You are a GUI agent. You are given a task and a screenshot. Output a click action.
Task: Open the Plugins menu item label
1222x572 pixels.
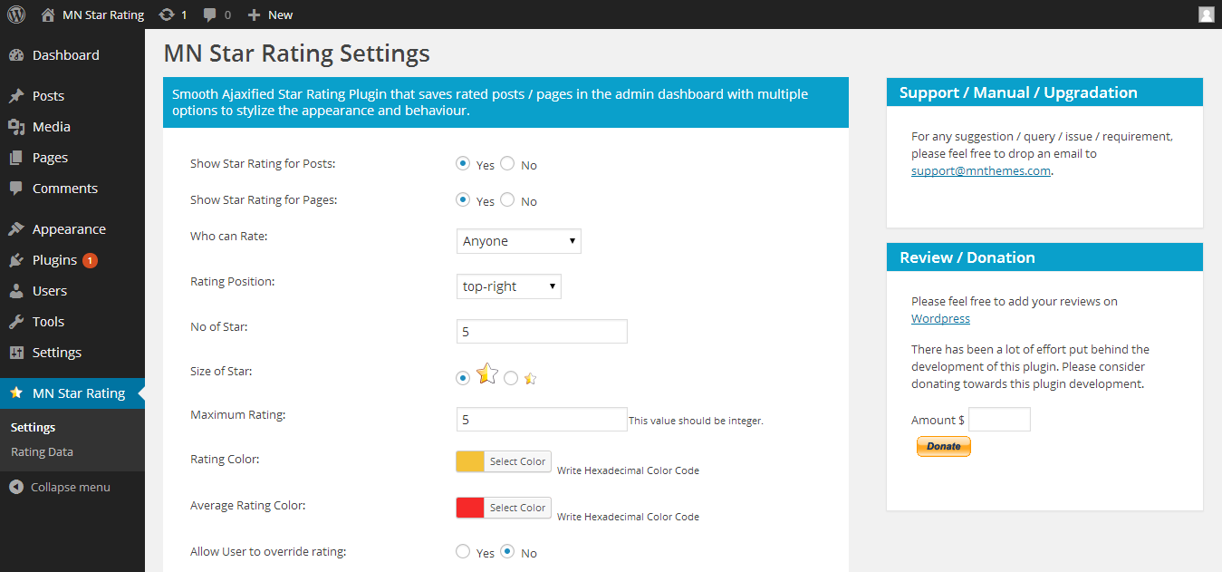click(54, 260)
